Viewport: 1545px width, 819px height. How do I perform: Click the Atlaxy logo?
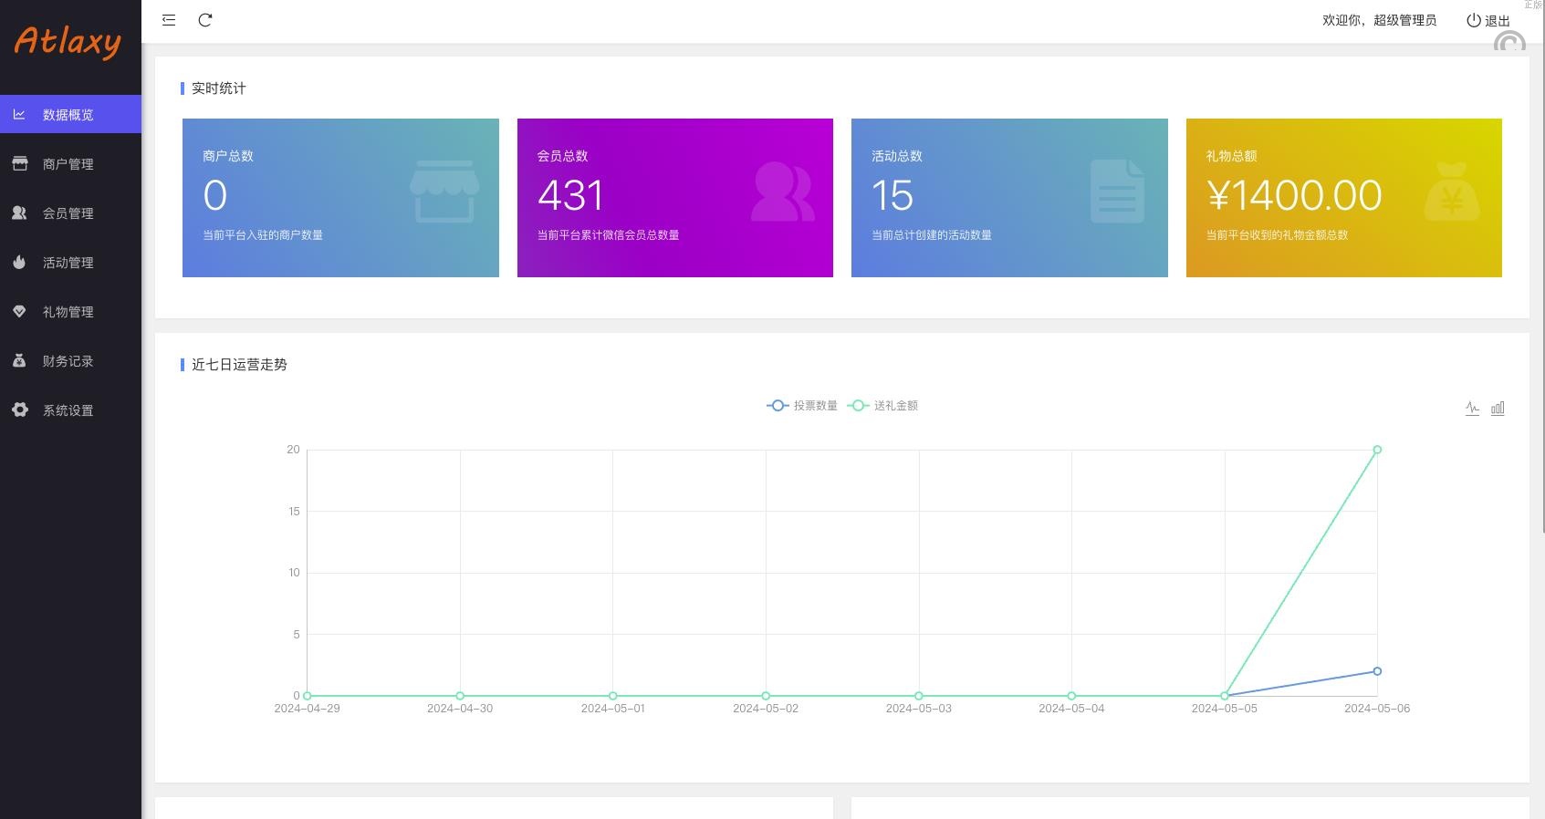(68, 41)
